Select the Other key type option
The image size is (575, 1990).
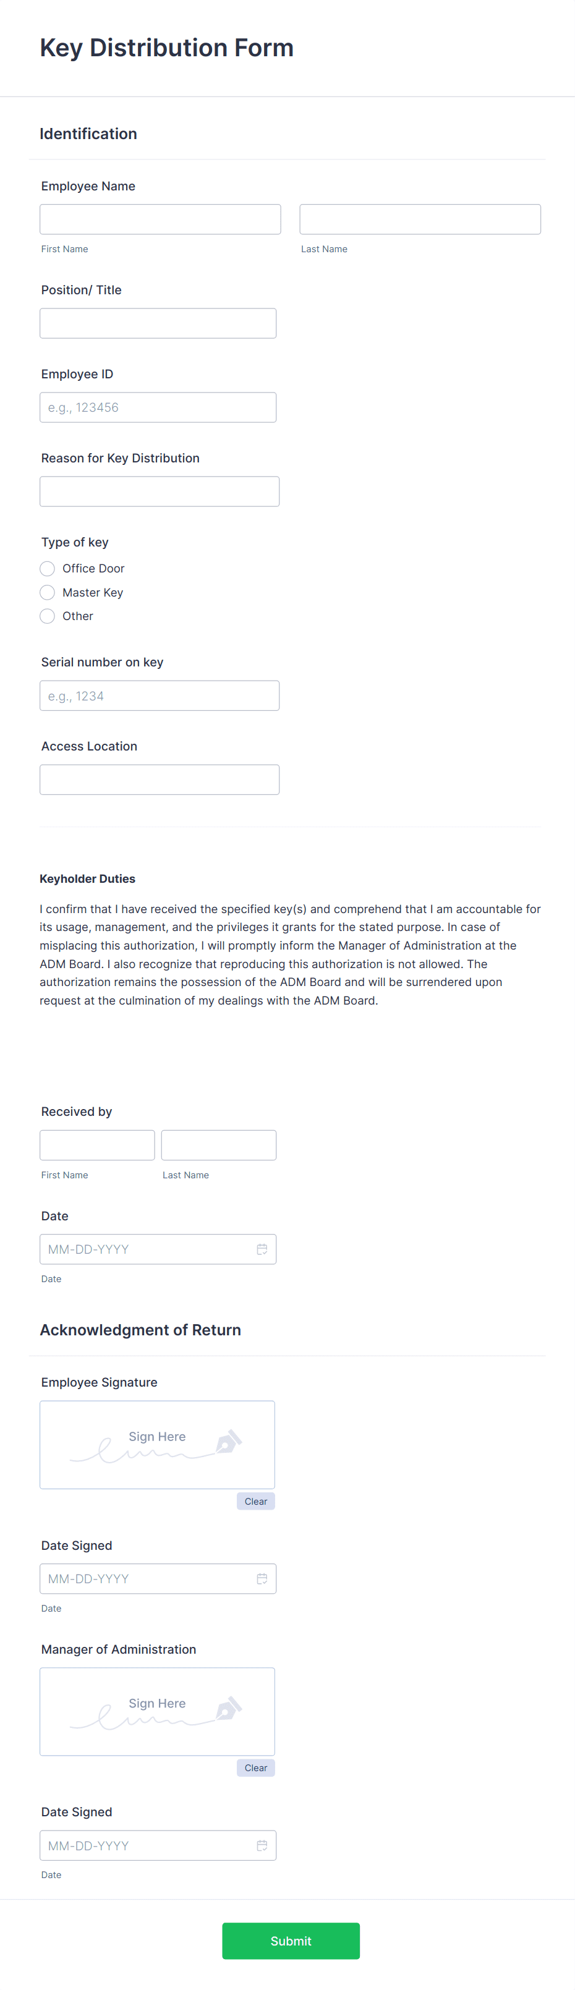click(47, 616)
